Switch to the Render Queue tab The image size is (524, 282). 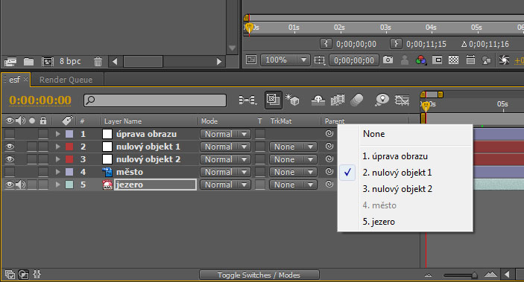(x=66, y=80)
